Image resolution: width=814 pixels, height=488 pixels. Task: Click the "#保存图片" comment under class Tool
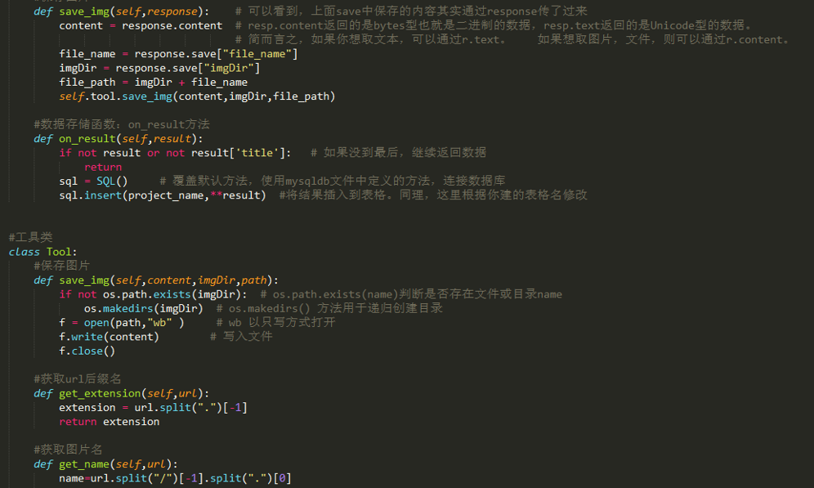point(62,266)
